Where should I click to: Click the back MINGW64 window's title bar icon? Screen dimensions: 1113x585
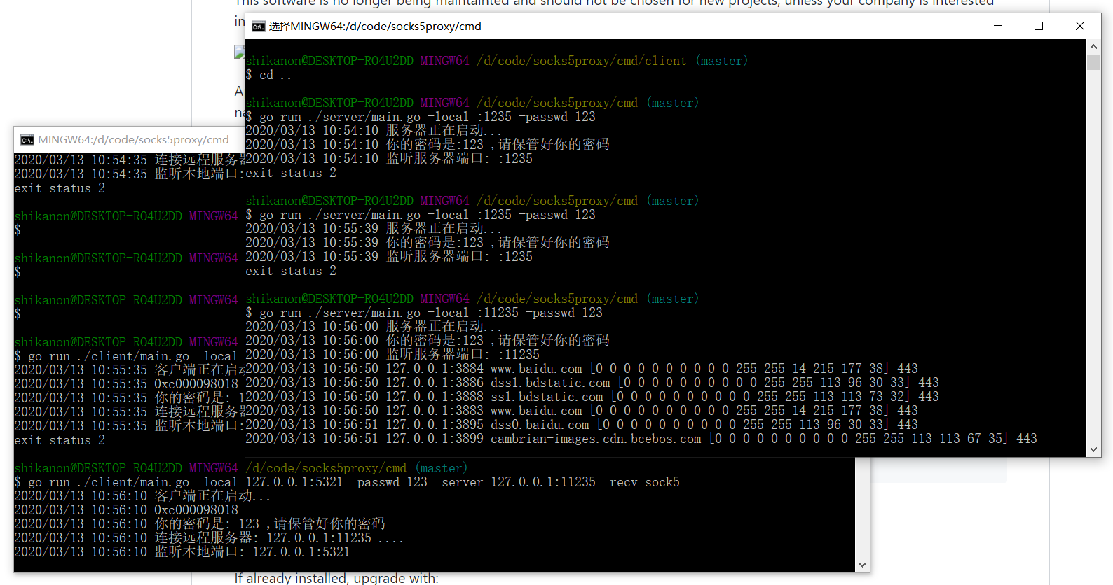[x=27, y=140]
